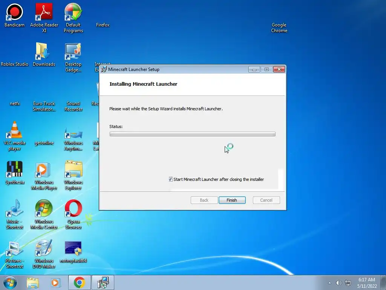Select the Pictures shortcut icon
The image size is (386, 290).
pyautogui.click(x=15, y=254)
